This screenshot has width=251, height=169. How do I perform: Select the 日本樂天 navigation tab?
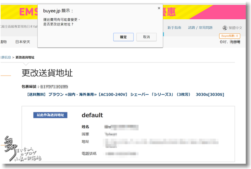point(22,42)
